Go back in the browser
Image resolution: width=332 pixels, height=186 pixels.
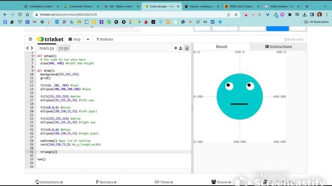tap(5, 14)
